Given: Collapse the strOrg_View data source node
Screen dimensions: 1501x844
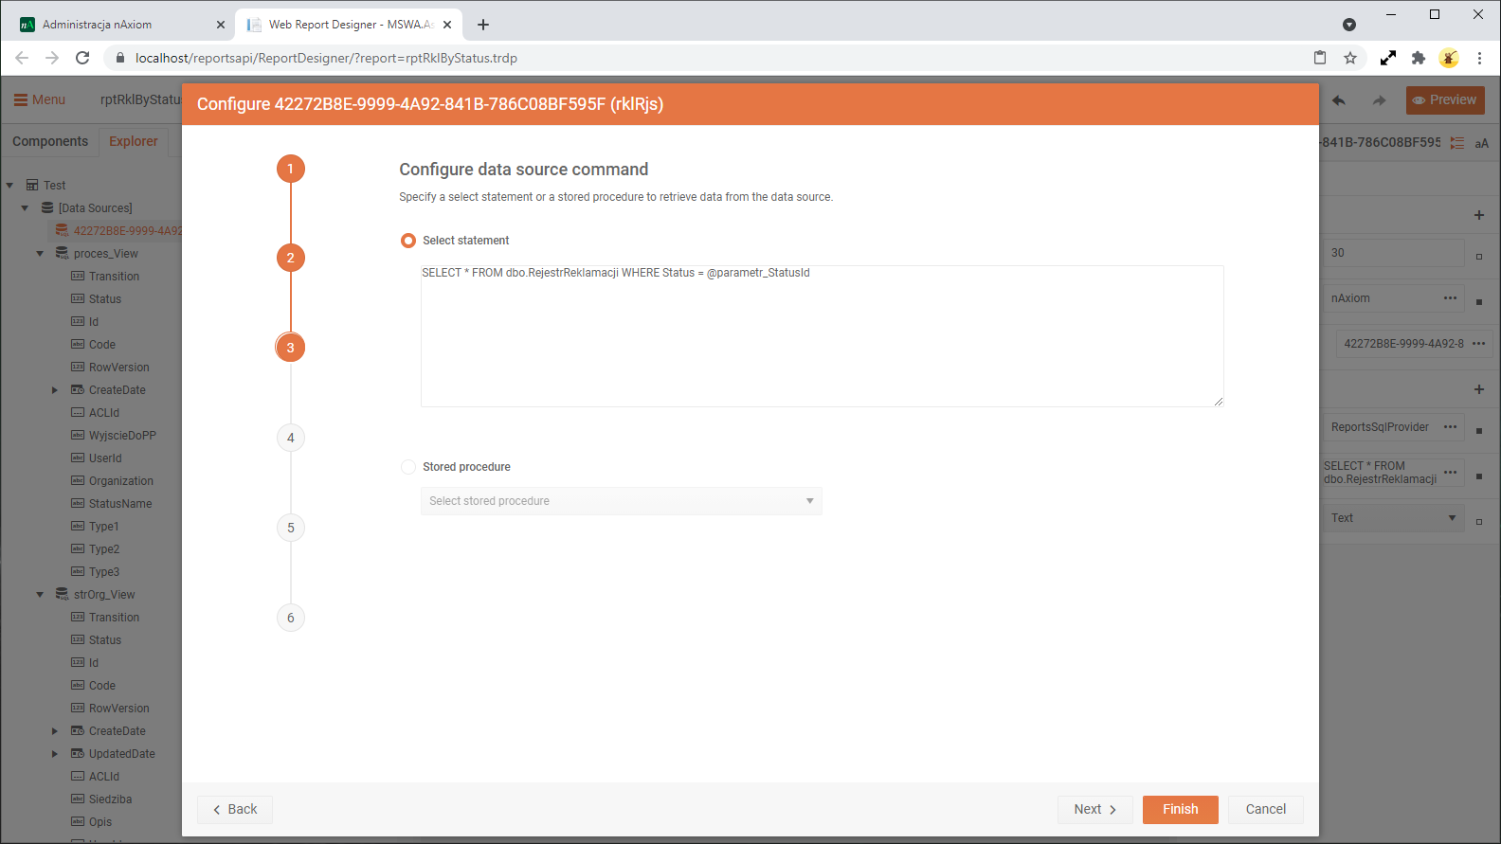Looking at the screenshot, I should [x=40, y=595].
